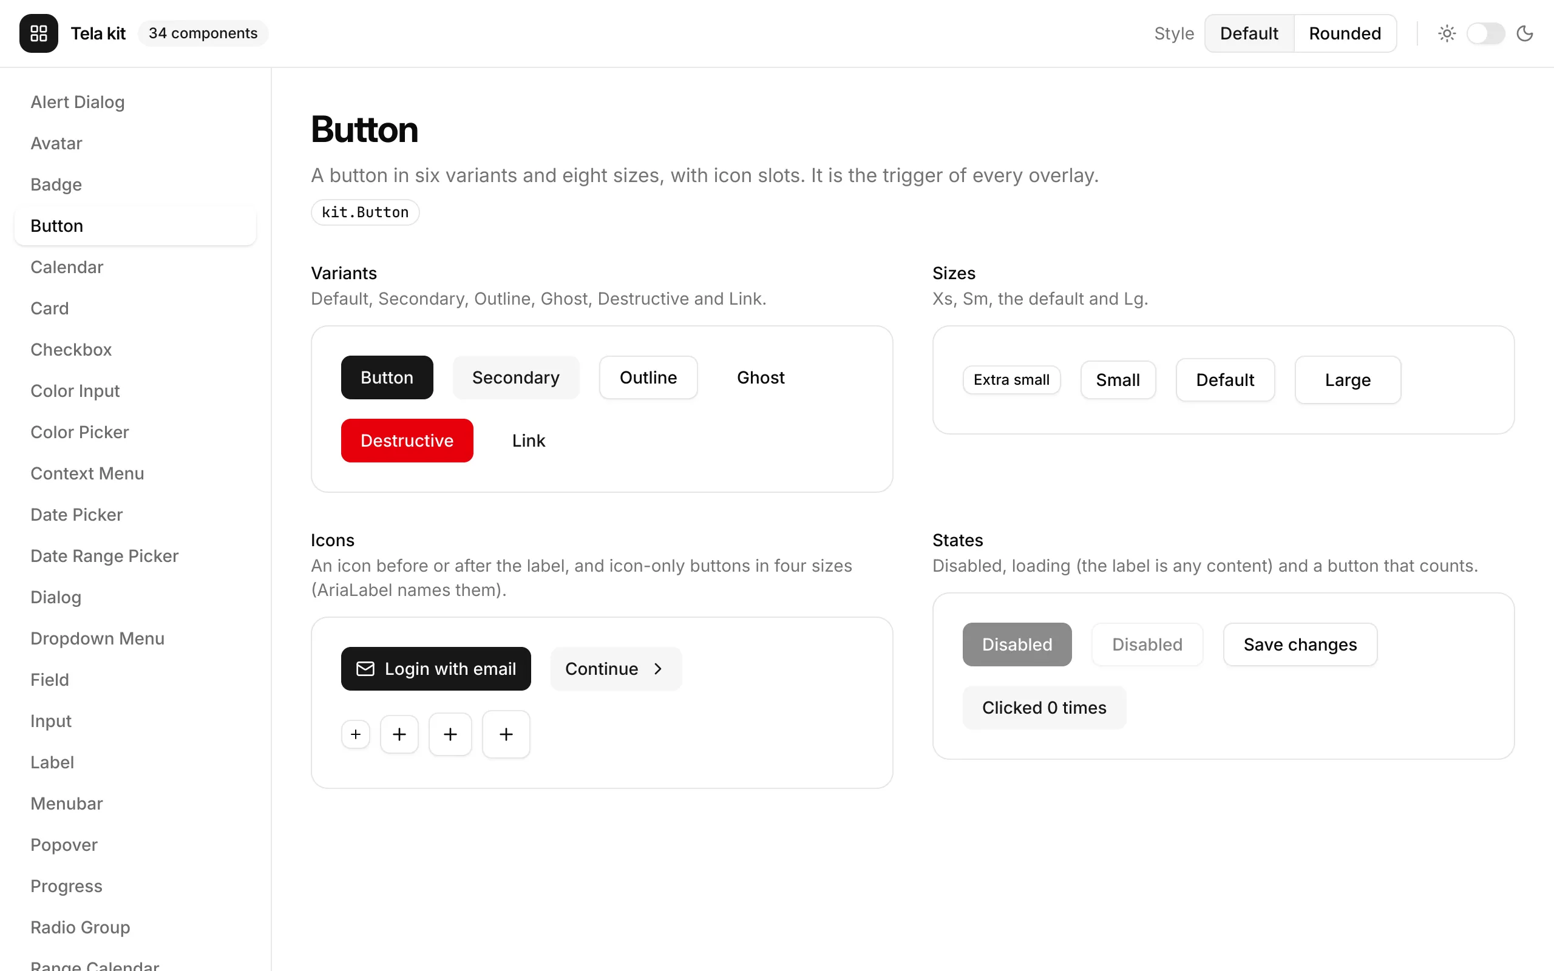Click the Continue button with chevron
Image resolution: width=1554 pixels, height=971 pixels.
pos(616,669)
